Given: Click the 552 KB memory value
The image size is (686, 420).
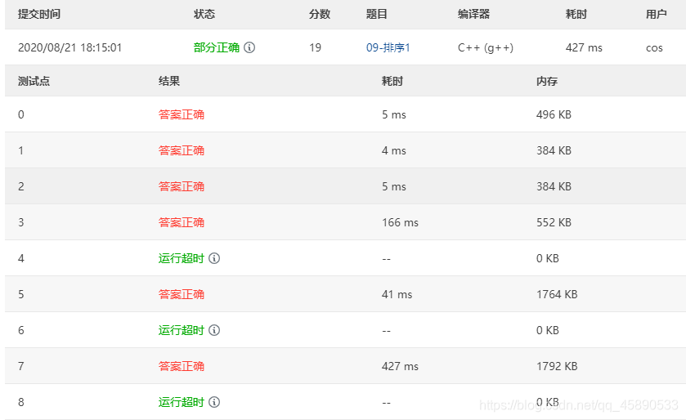Looking at the screenshot, I should pos(554,222).
